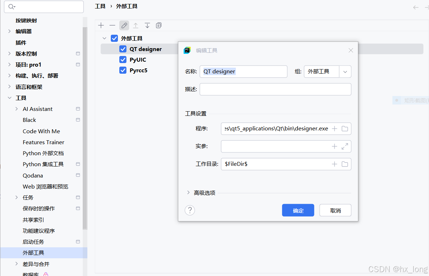Click project-level icon beside Python 集成工具

[x=78, y=164]
